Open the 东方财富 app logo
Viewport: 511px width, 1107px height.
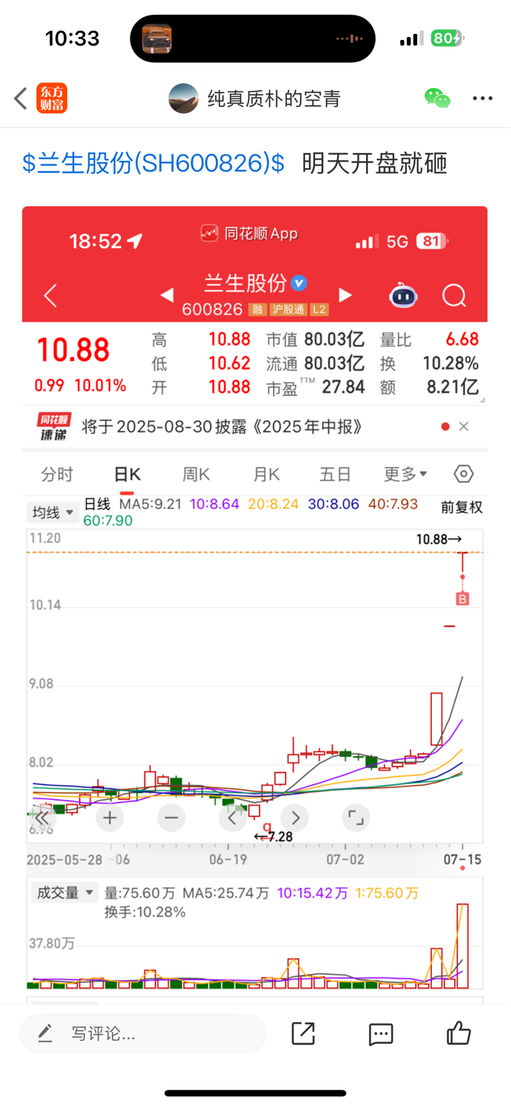pyautogui.click(x=52, y=98)
